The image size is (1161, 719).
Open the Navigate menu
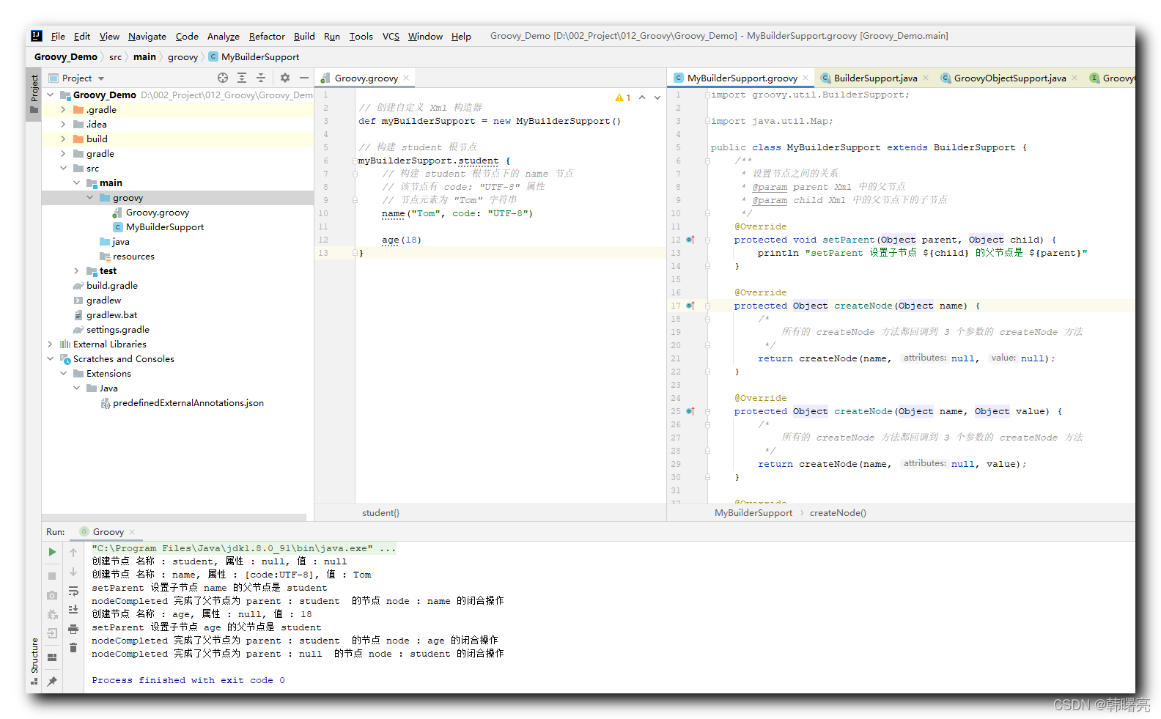tap(147, 36)
